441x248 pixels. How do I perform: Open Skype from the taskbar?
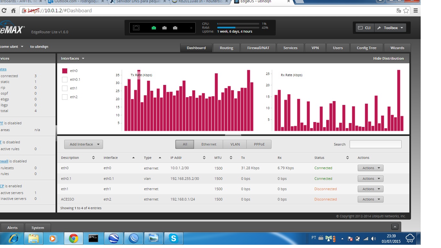[x=174, y=239]
